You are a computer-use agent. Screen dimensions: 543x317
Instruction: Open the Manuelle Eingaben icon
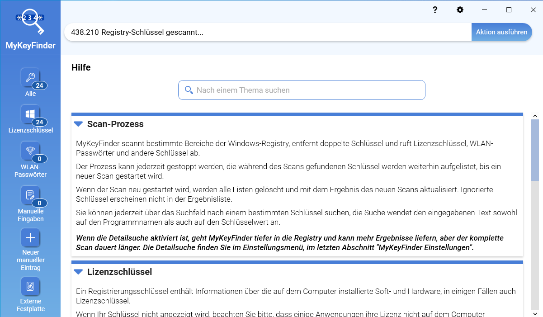pos(30,195)
